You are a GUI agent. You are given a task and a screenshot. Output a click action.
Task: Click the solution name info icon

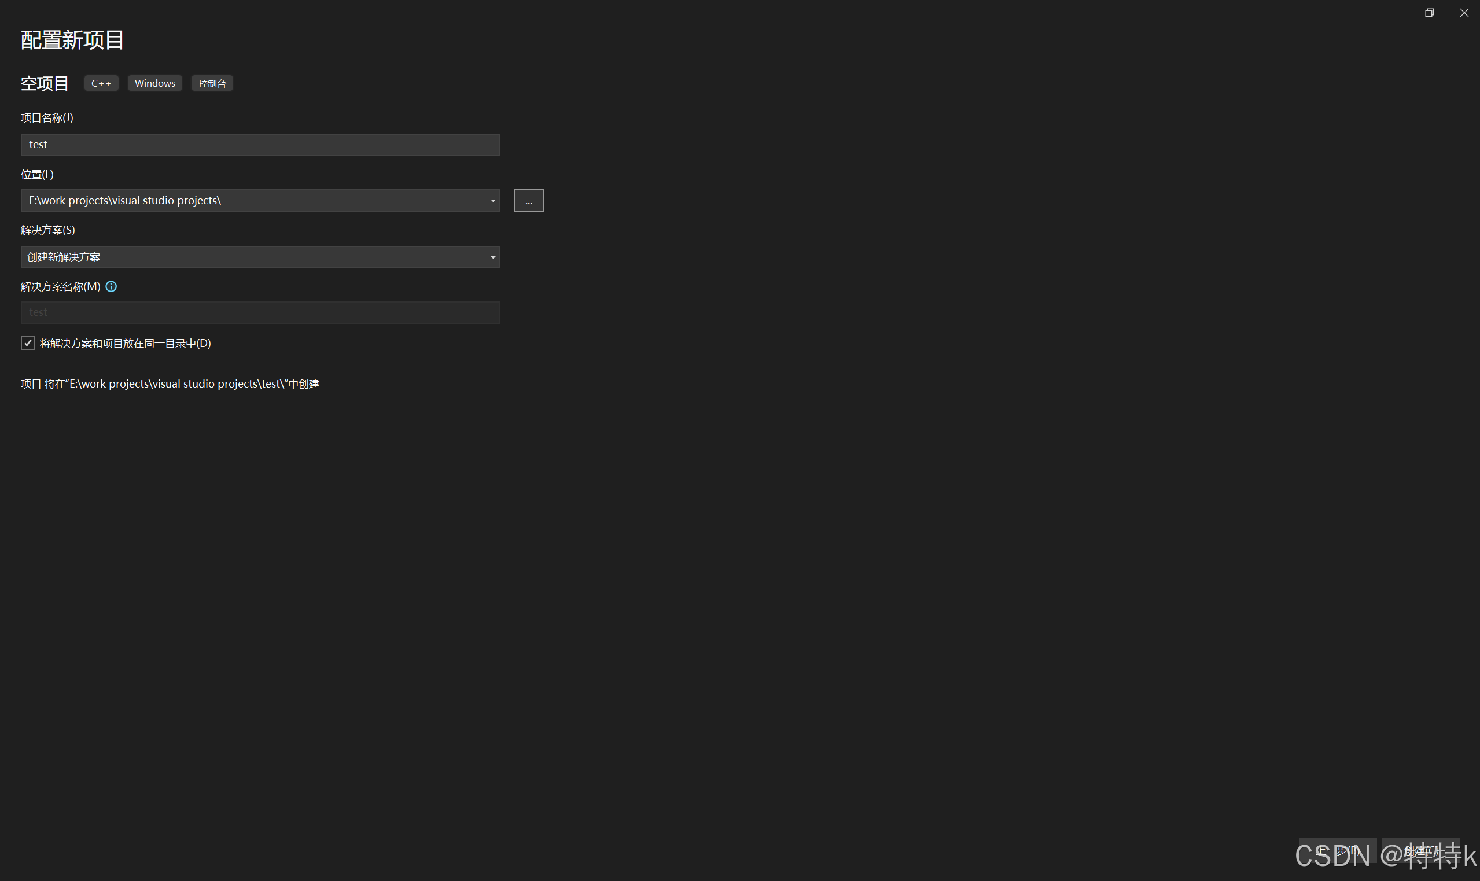(x=111, y=287)
